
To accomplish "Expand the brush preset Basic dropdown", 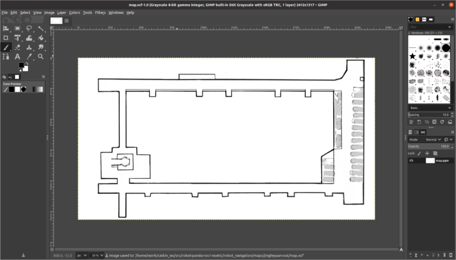I will coord(429,108).
